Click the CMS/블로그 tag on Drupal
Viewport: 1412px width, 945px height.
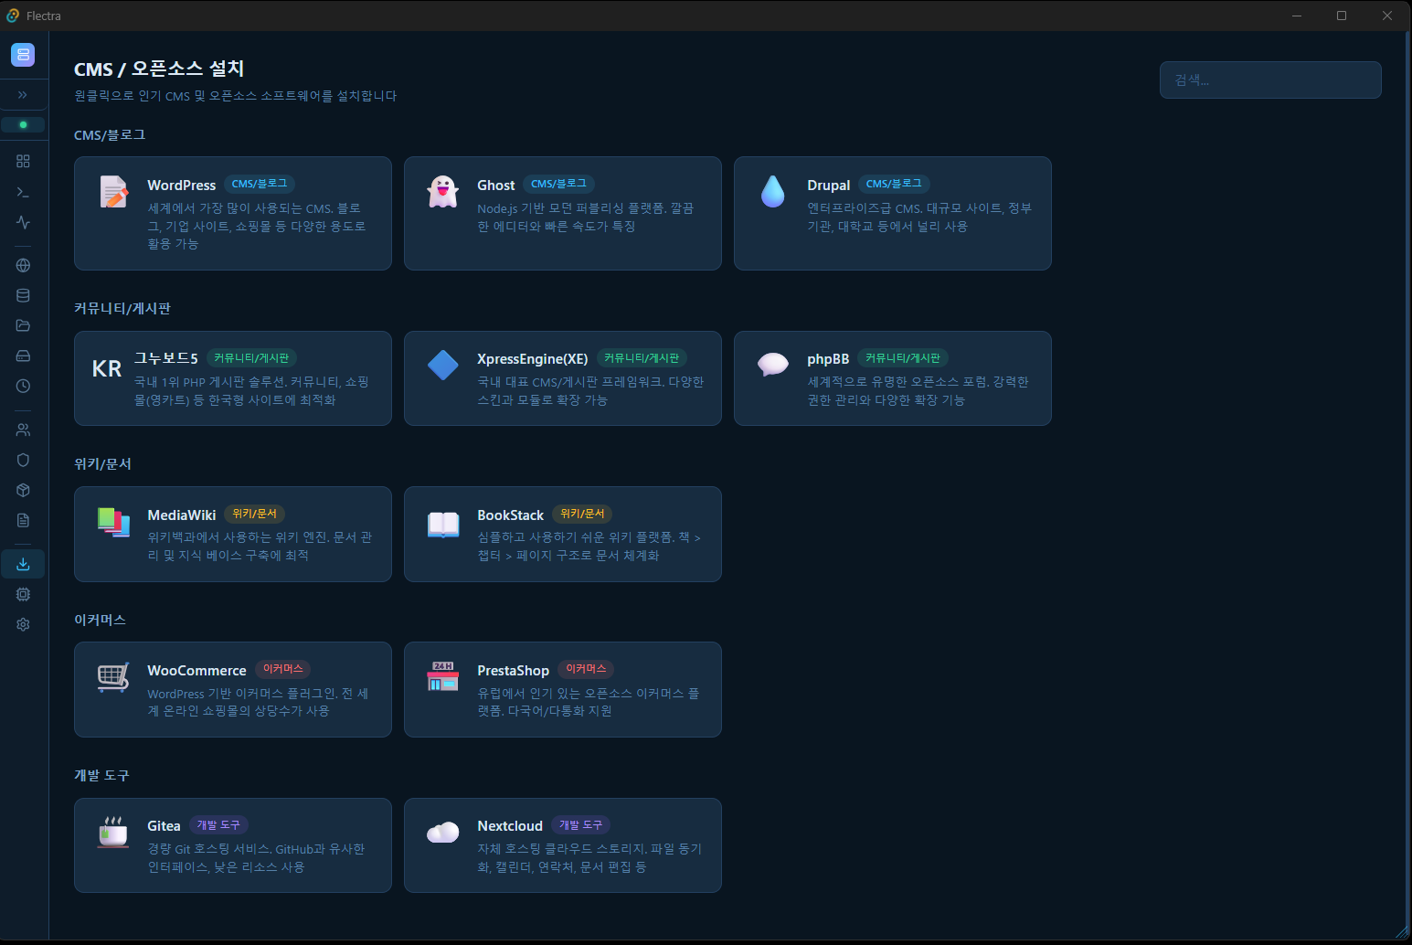893,184
